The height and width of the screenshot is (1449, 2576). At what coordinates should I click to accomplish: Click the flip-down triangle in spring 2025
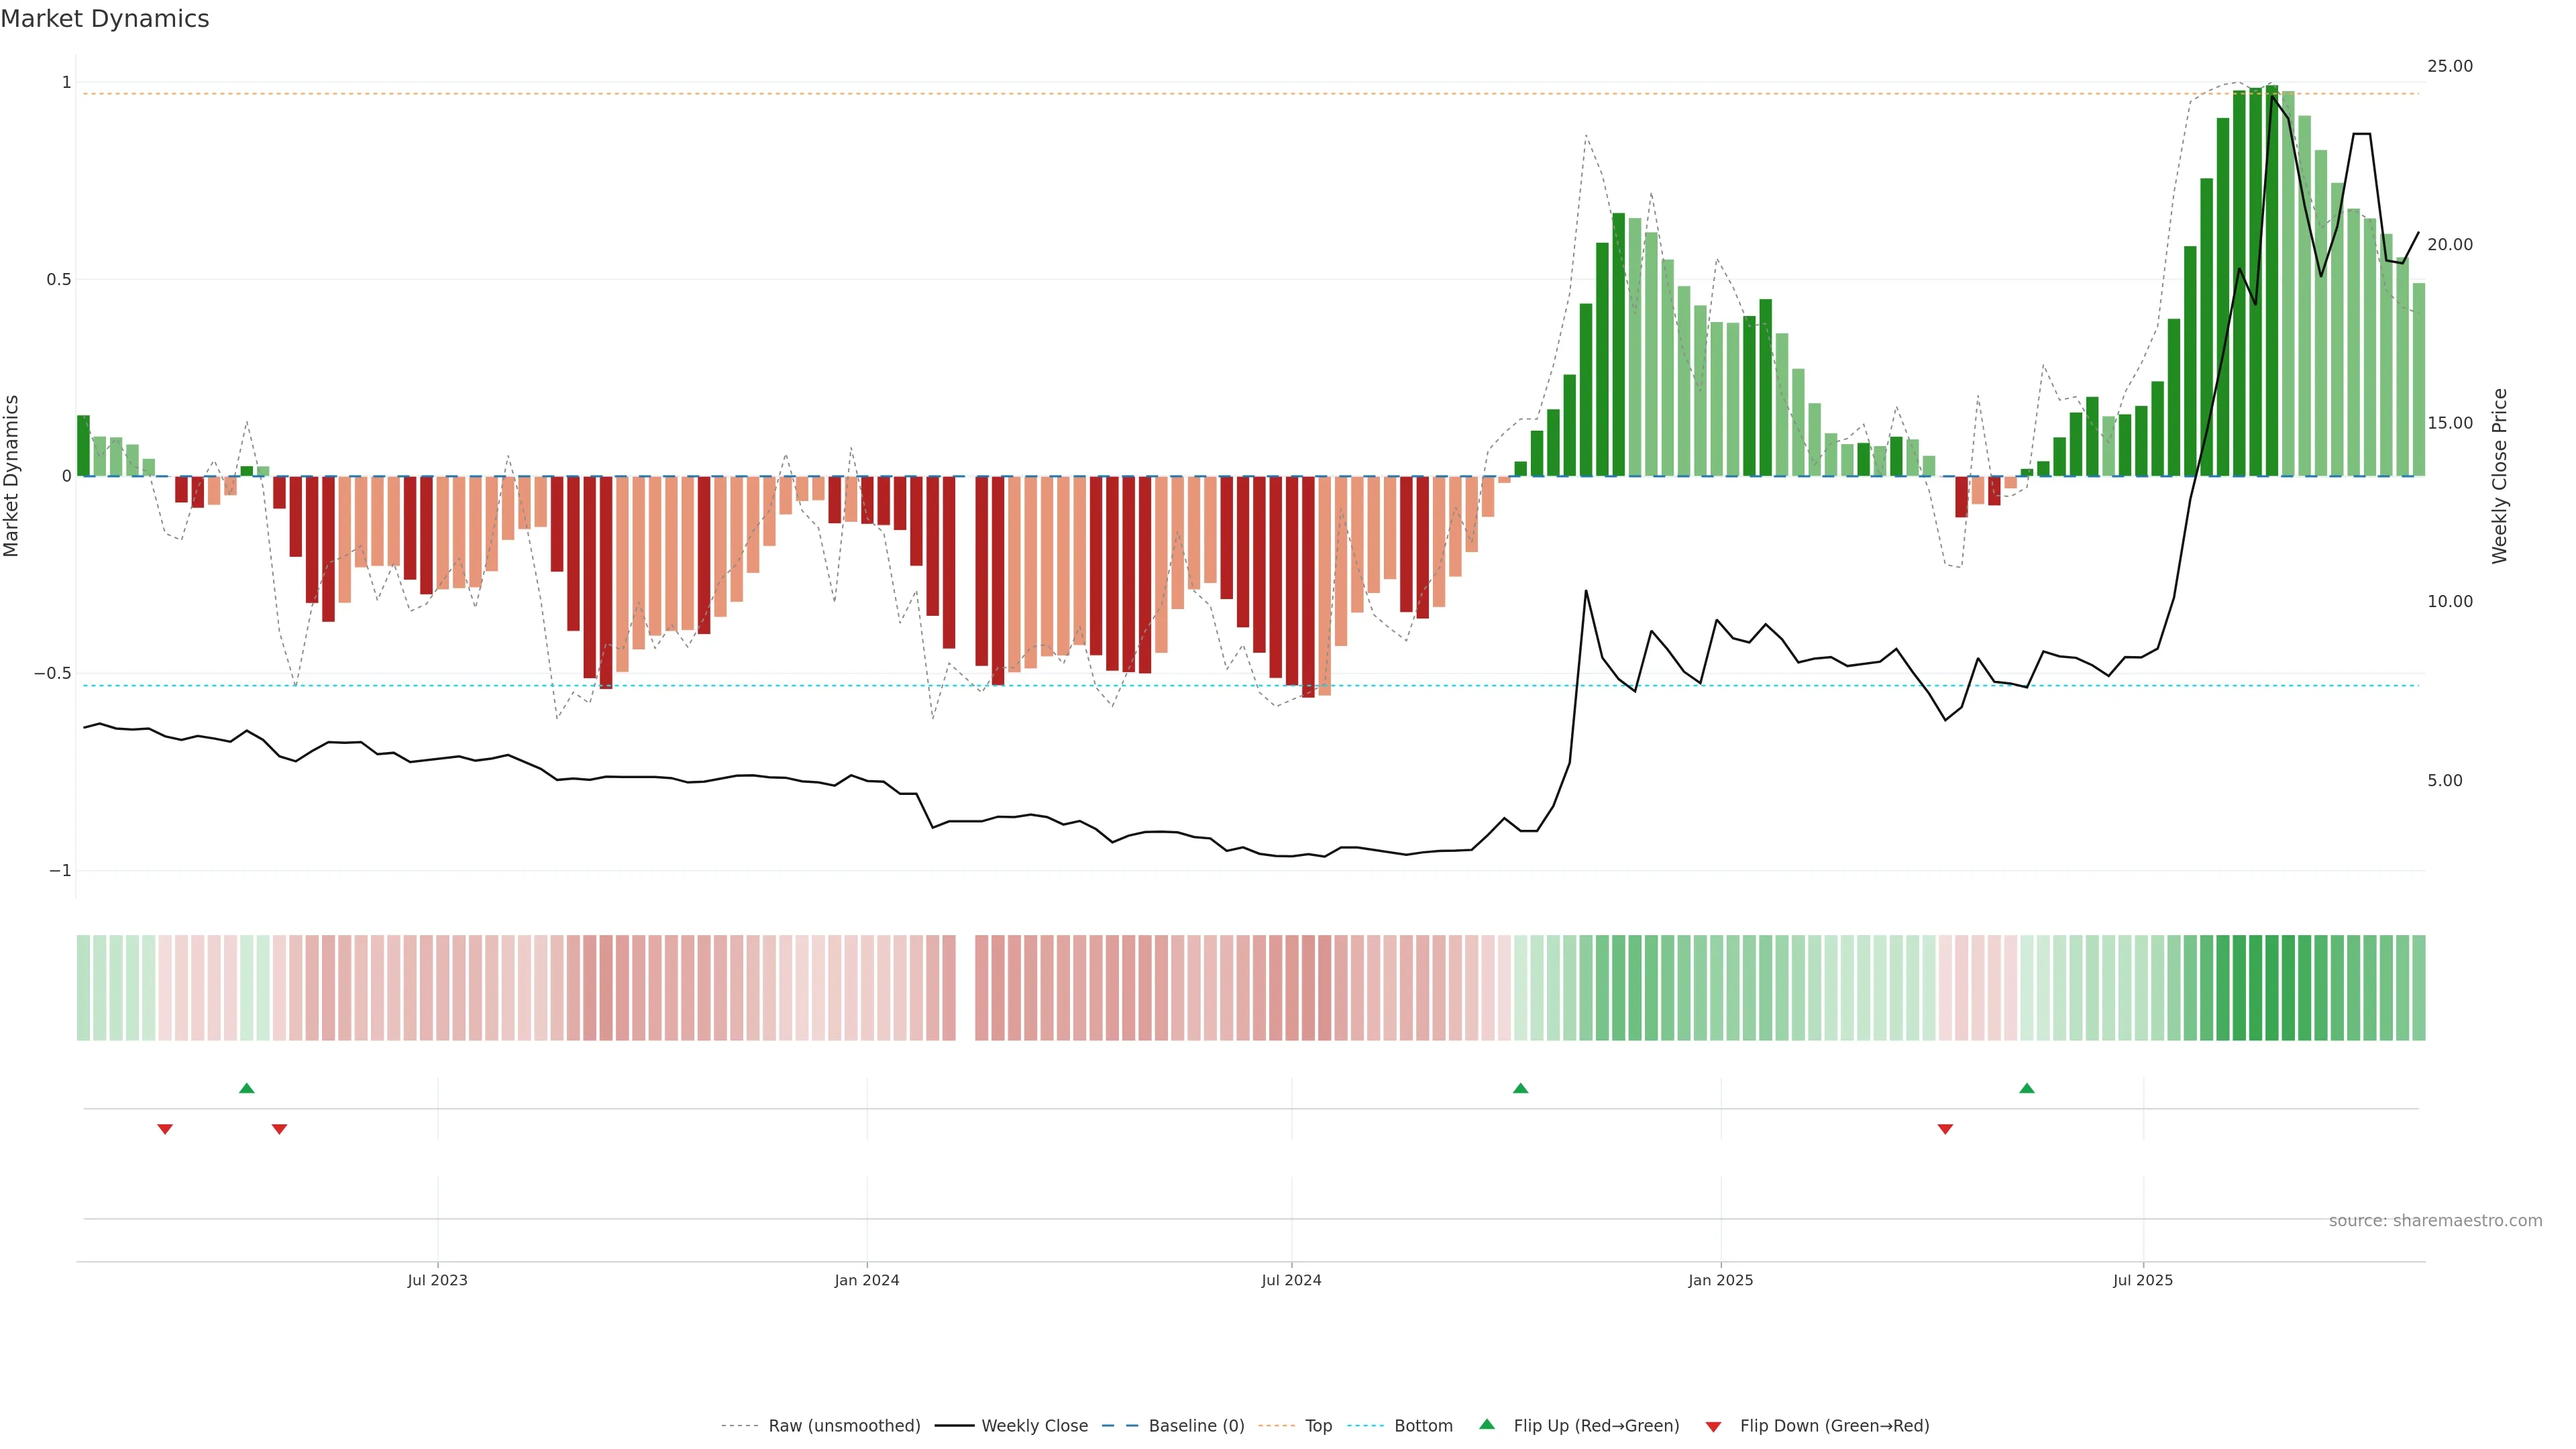(1945, 1129)
